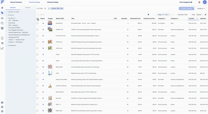Open the analytics chart sidebar icon
The image size is (208, 114).
pos(2,48)
